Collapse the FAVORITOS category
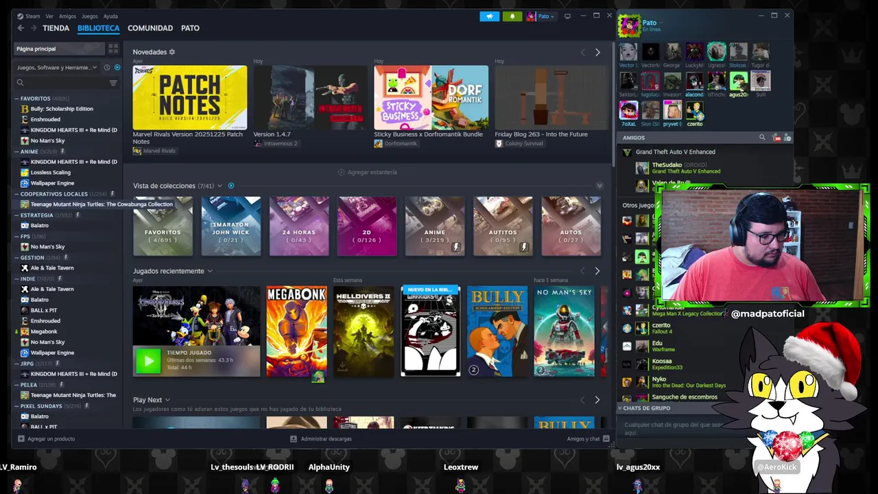This screenshot has height=494, width=878. point(16,99)
